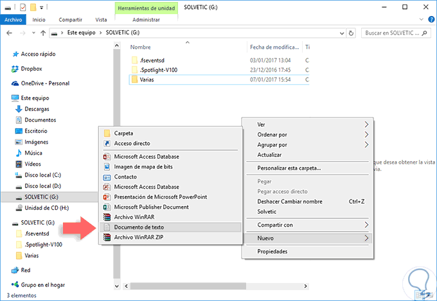
Task: Select Documento de texto menu entry
Action: tap(140, 227)
